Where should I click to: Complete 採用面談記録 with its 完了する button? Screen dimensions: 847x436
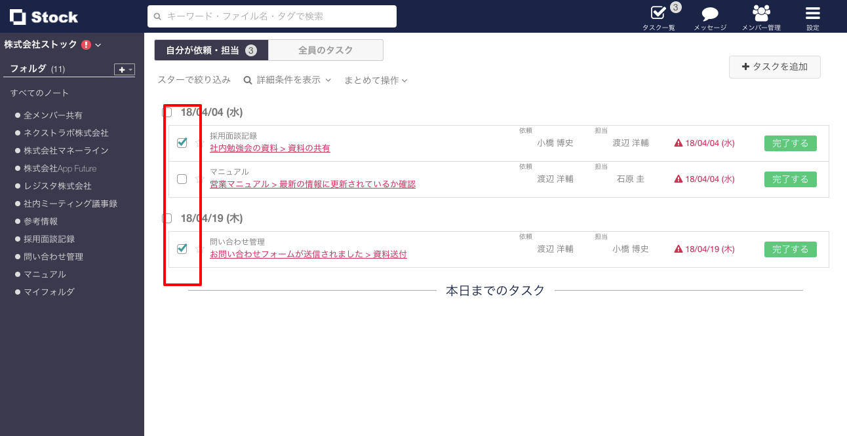tap(790, 143)
